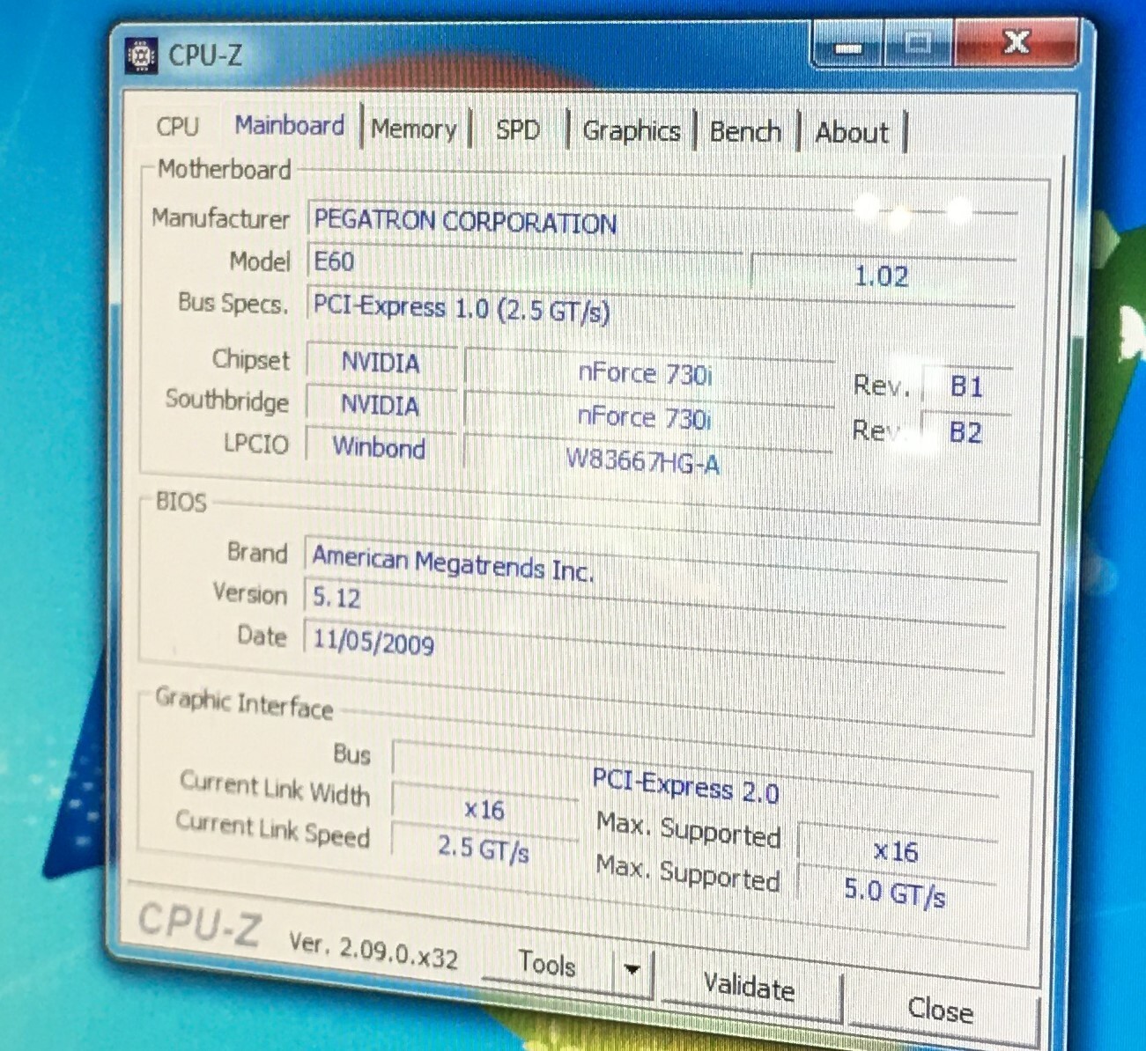Switch to the SPD tab
This screenshot has height=1051, width=1146.
pos(518,130)
